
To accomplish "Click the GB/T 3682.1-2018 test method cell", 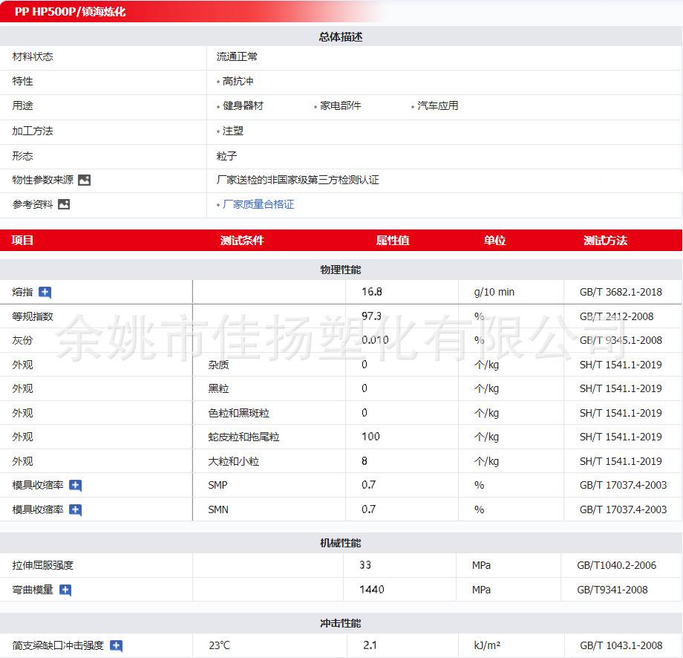I will coord(620,292).
